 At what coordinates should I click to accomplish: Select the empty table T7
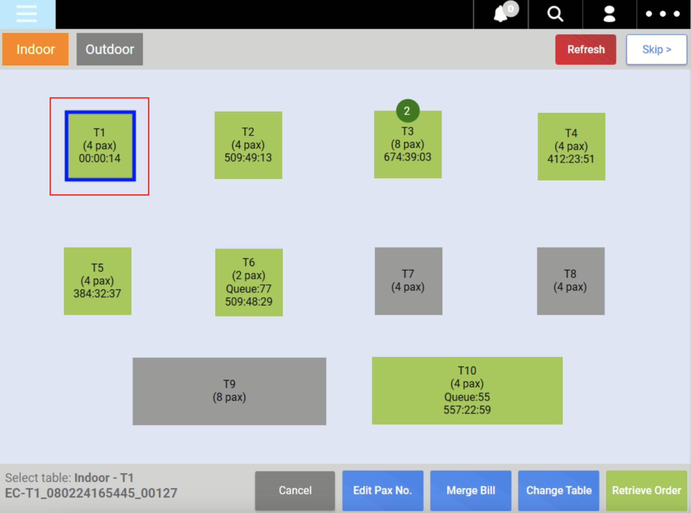pyautogui.click(x=408, y=281)
